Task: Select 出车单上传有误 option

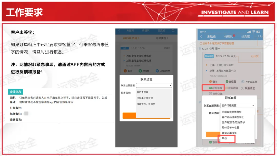Action: 145,98
